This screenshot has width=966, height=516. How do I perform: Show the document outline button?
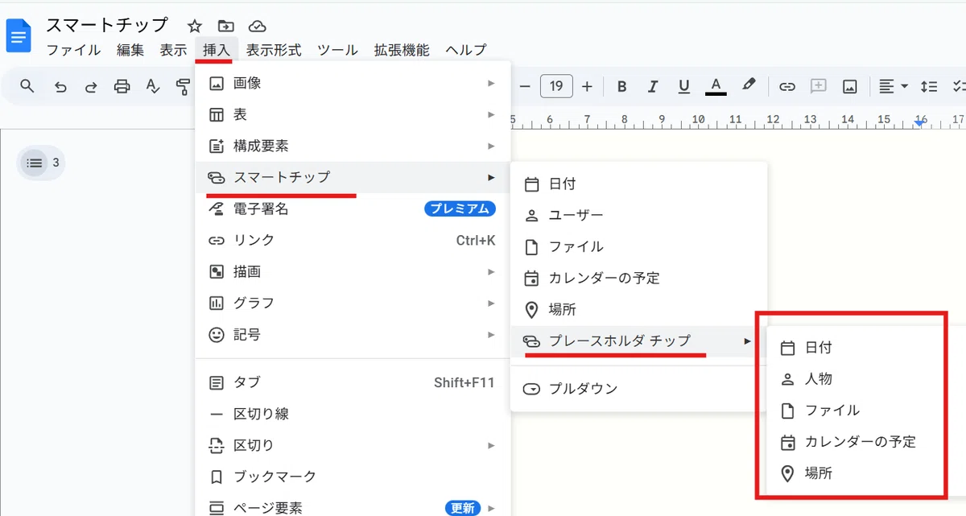(x=34, y=163)
